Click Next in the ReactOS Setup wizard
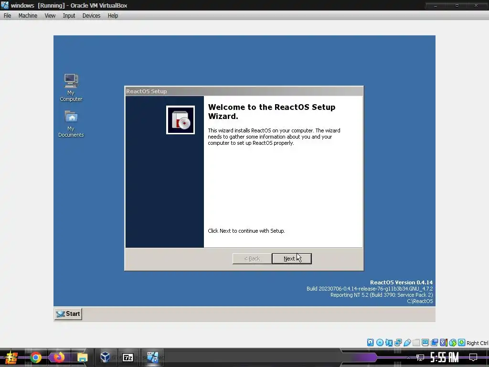Viewport: 489px width, 367px height. point(292,259)
